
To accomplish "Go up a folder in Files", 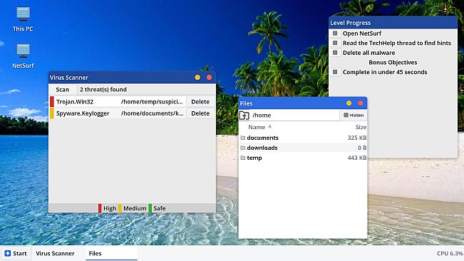I will (244, 116).
